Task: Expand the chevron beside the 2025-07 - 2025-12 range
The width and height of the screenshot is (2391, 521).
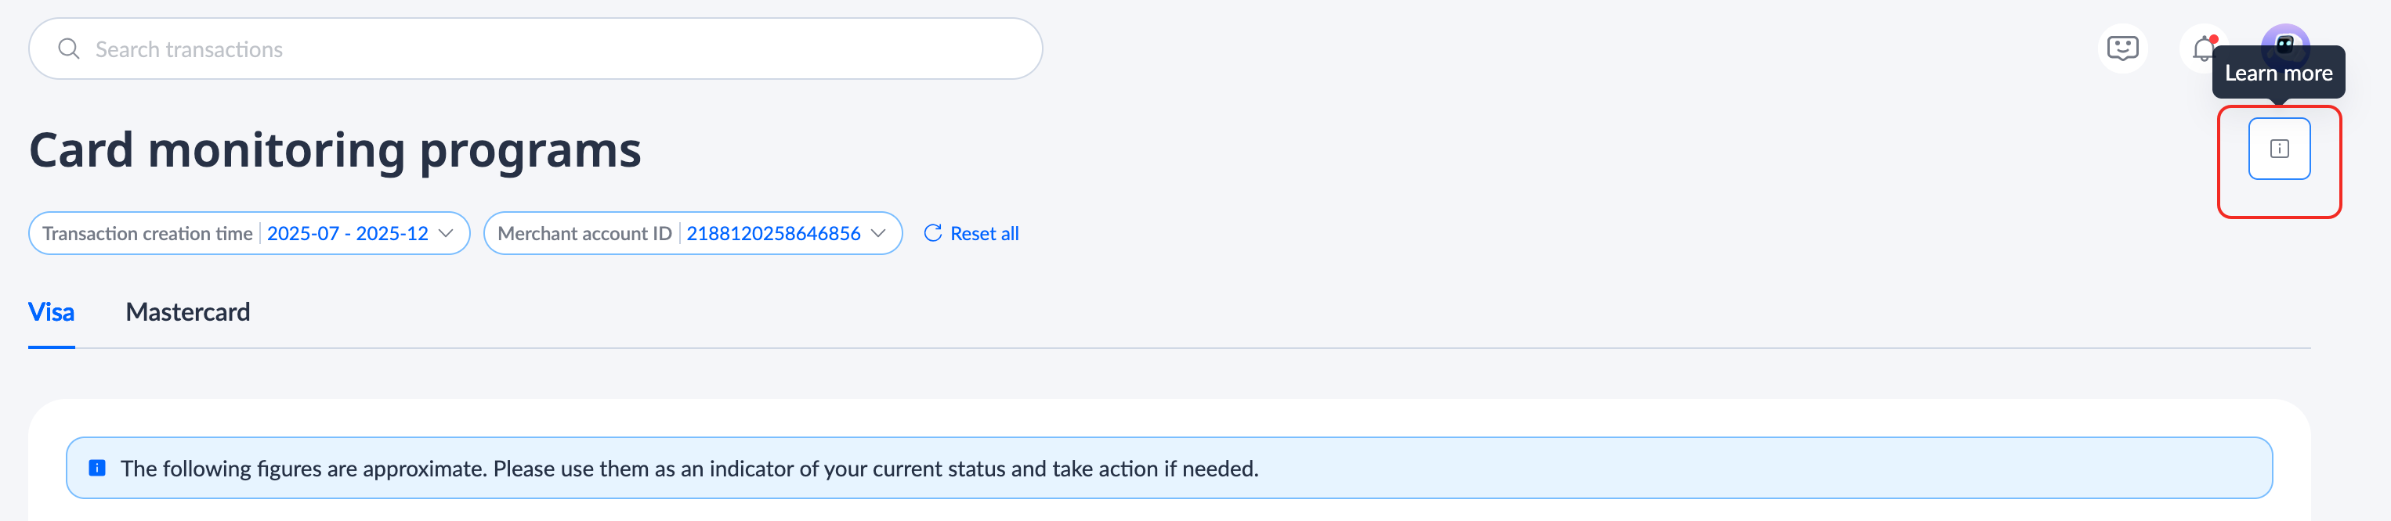Action: pos(447,234)
